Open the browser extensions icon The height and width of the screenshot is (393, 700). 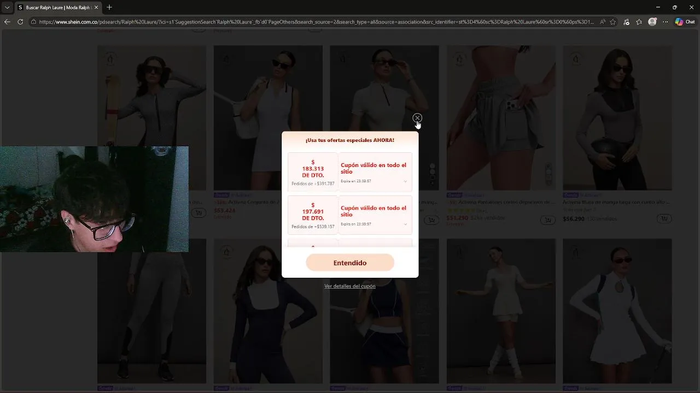coord(627,22)
